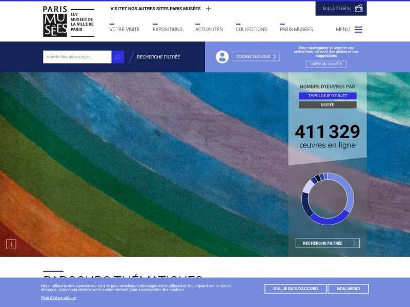Expand the other Paris Musées sites plus icon
This screenshot has height=307, width=410.
(x=209, y=9)
